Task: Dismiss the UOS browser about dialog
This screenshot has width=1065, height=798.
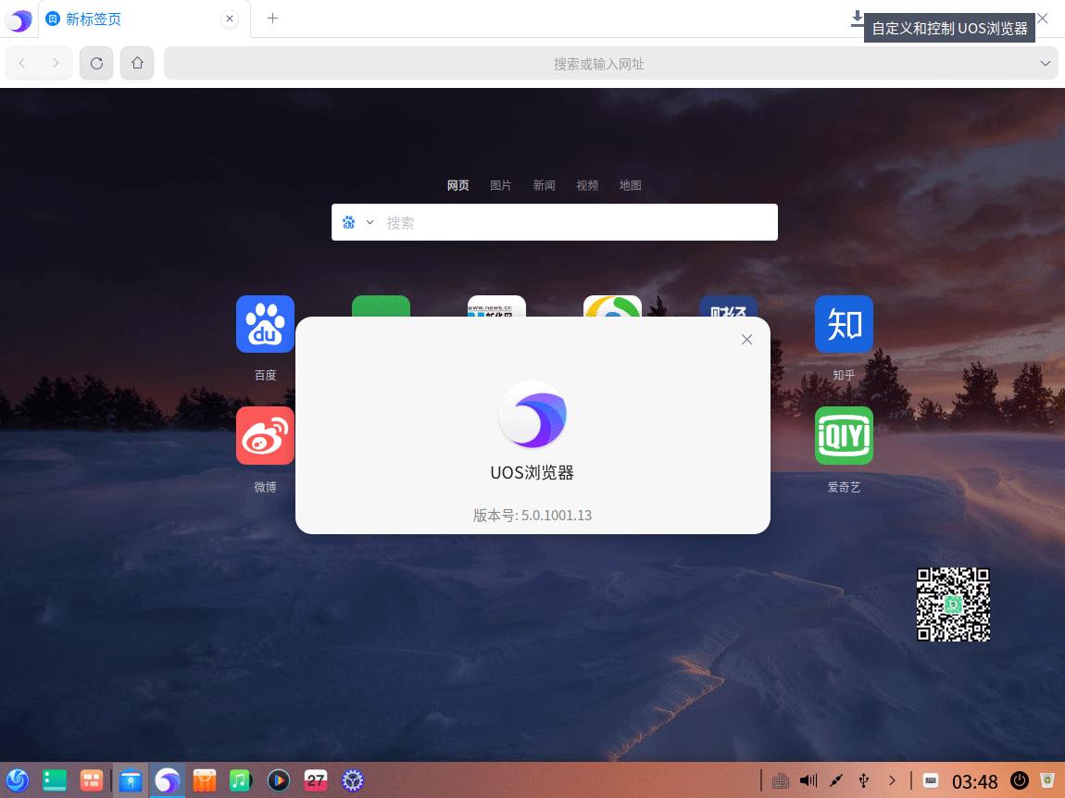Action: [746, 340]
